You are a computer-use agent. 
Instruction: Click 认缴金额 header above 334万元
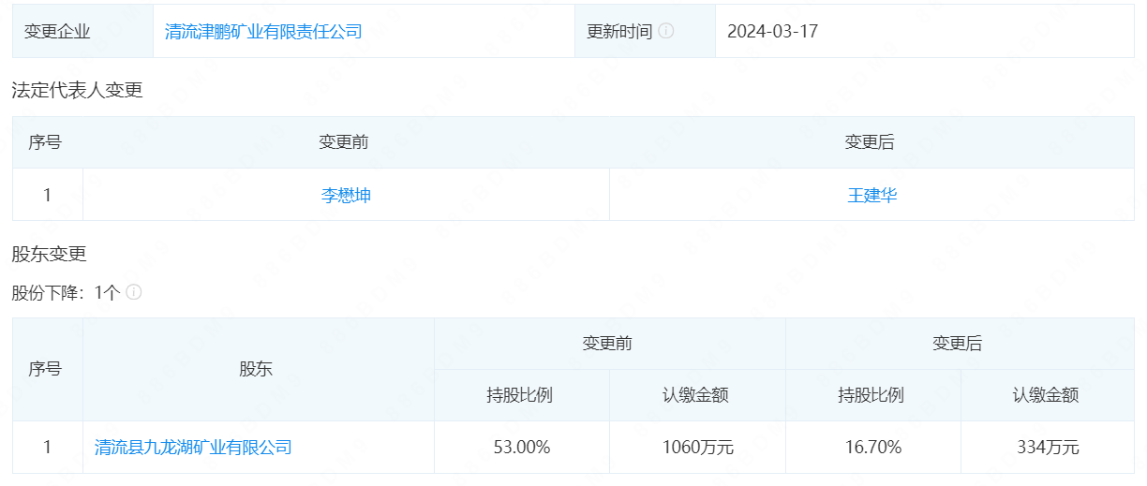1046,394
